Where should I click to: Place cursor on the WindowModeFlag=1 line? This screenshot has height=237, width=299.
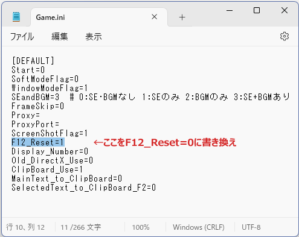coord(50,88)
